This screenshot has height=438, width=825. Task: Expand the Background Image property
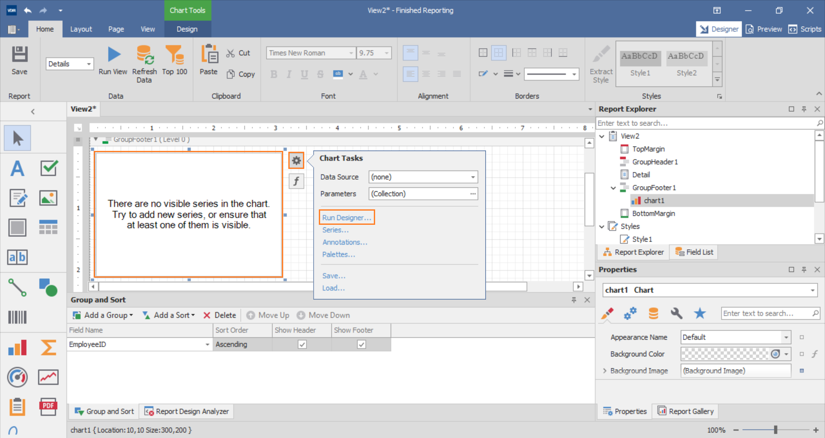(x=605, y=371)
